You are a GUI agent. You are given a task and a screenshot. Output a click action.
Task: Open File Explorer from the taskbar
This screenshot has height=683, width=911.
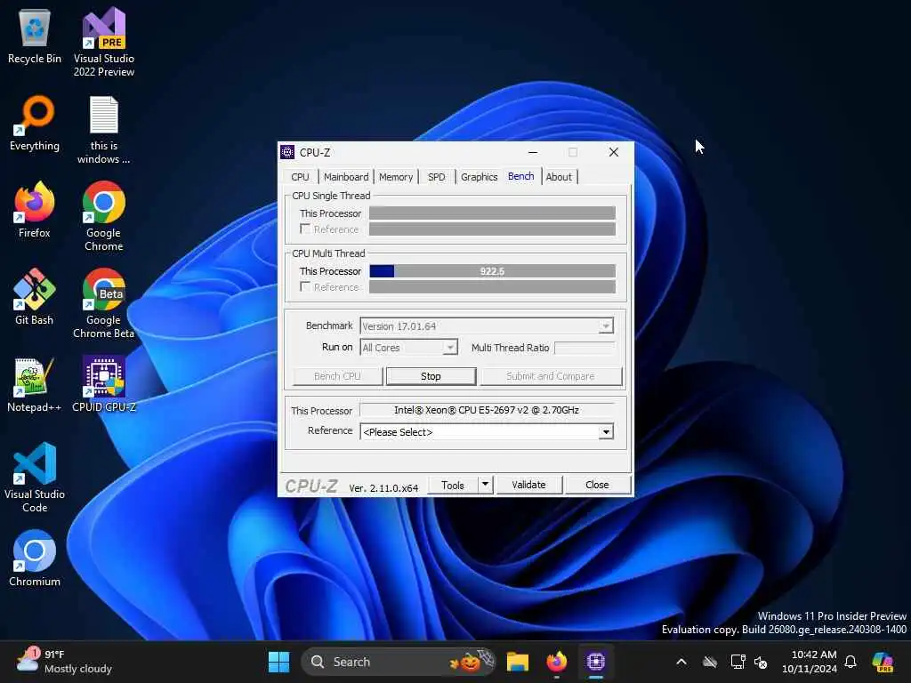[x=517, y=662]
